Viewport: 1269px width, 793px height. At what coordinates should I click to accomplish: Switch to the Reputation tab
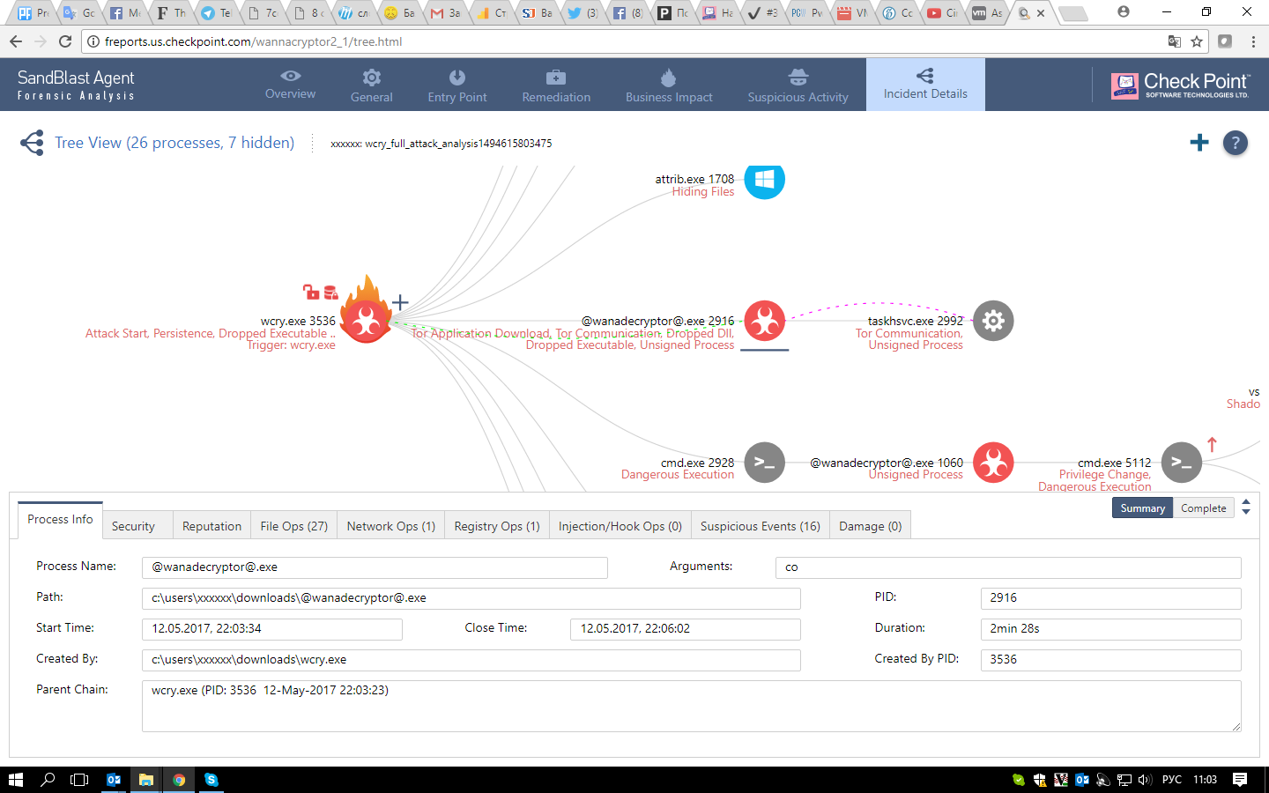click(x=211, y=526)
